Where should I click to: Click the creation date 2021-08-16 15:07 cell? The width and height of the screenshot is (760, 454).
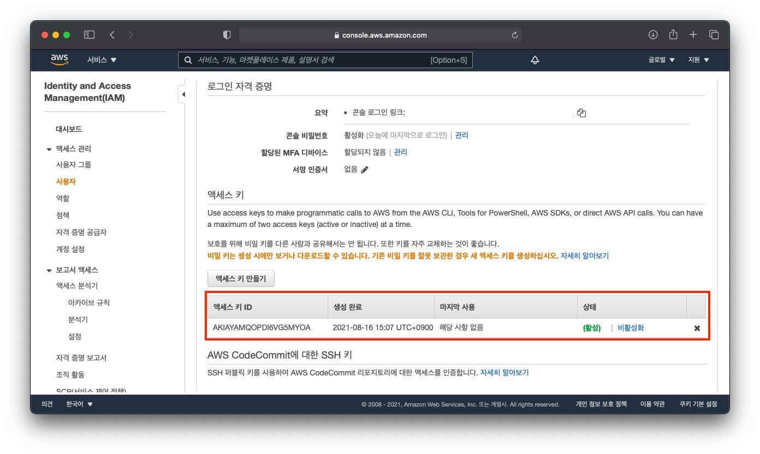pos(383,328)
